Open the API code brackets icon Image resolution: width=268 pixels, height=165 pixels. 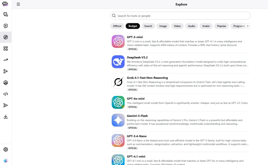6,94
